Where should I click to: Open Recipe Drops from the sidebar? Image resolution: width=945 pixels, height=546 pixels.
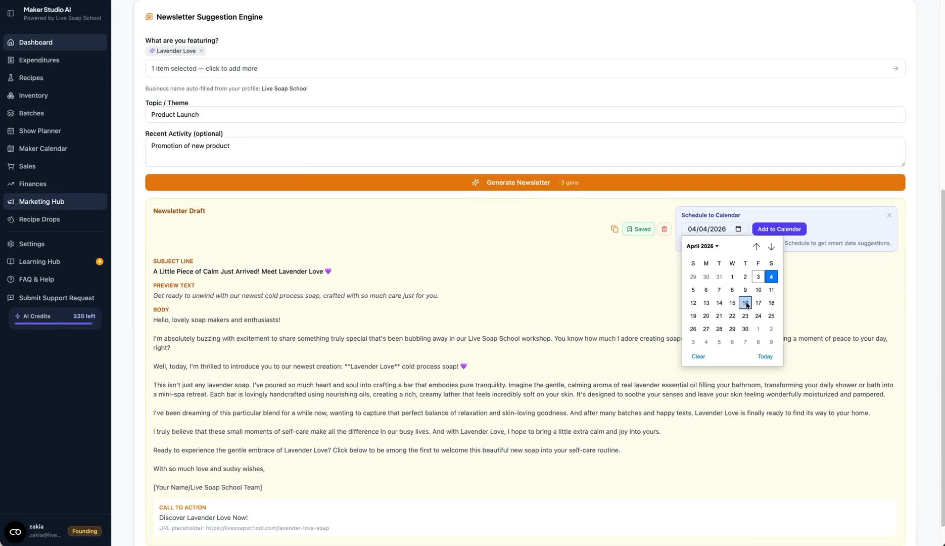click(39, 219)
